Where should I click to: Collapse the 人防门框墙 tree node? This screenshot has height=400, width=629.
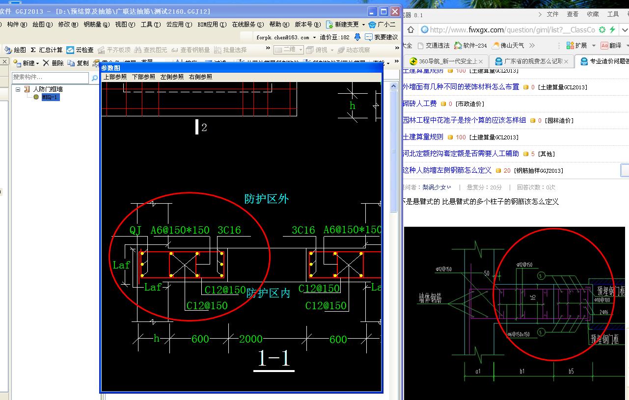(18, 89)
